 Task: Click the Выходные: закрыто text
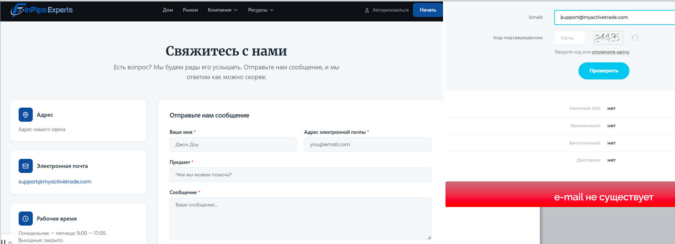pyautogui.click(x=41, y=240)
